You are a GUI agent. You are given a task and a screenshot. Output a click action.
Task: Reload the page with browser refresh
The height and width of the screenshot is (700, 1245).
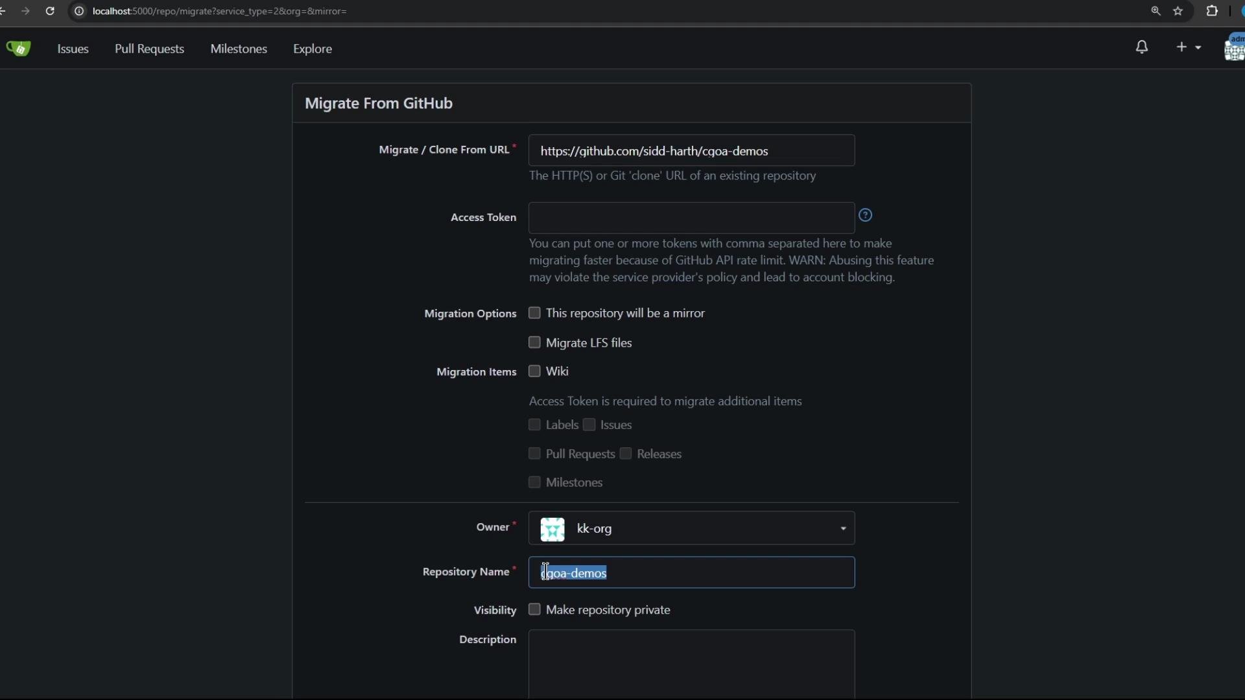point(50,11)
